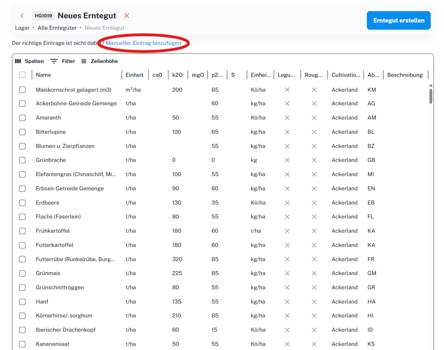Tick the Blumen u. Zierpflanzen checkbox
Screen dimensions: 444x350
(22, 146)
